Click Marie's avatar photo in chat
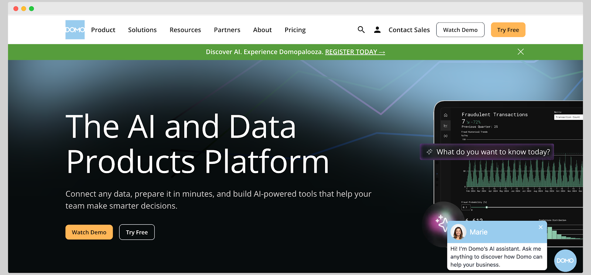Viewport: 591px width, 275px height. (458, 232)
